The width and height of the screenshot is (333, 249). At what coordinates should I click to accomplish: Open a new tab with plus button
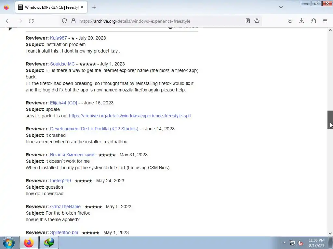pos(94,7)
